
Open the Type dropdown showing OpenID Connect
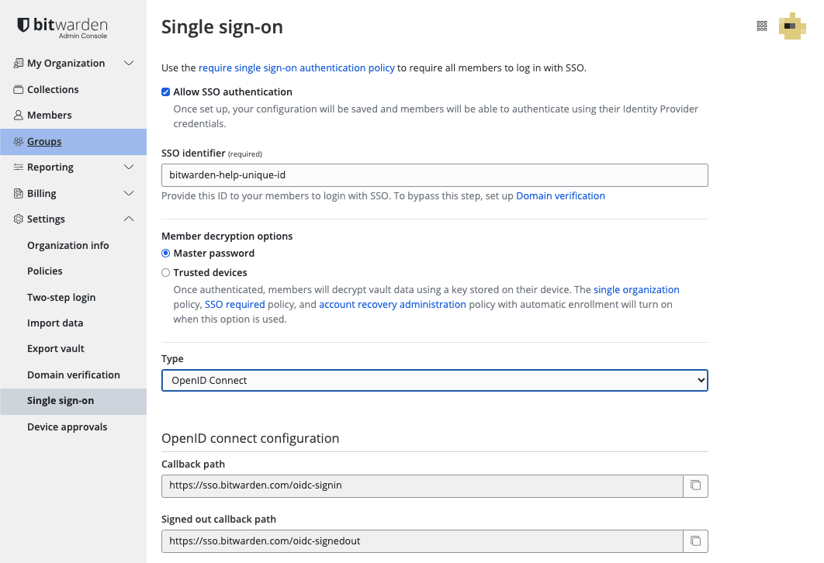point(435,380)
